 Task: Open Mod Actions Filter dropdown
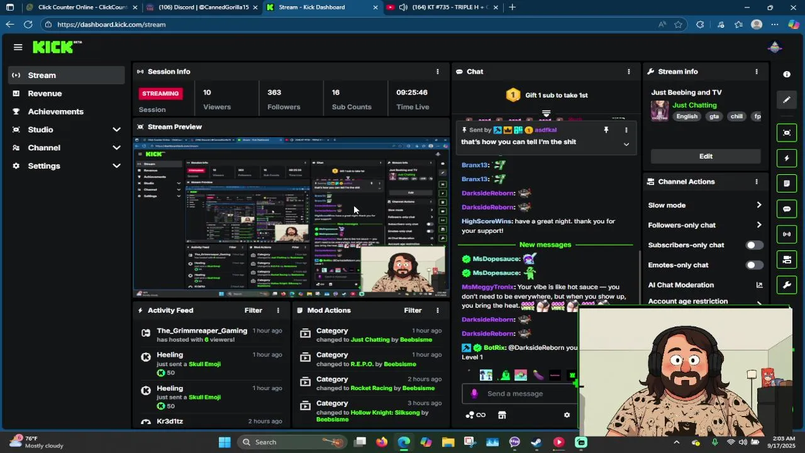(413, 310)
